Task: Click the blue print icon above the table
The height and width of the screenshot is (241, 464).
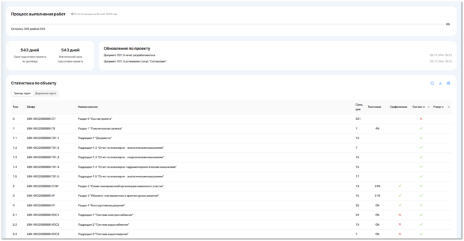Action: point(449,84)
